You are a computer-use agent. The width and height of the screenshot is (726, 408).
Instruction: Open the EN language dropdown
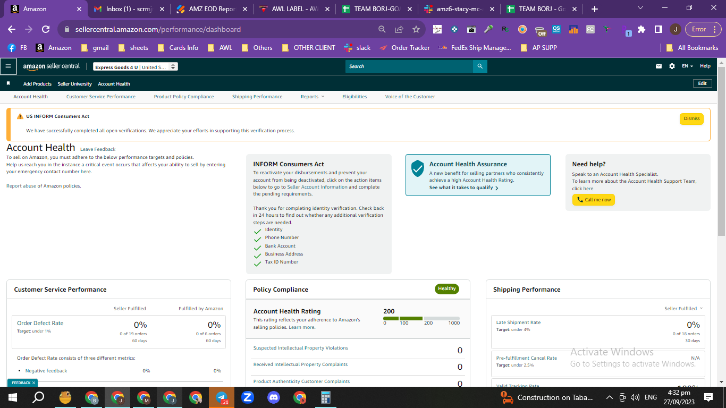(688, 66)
